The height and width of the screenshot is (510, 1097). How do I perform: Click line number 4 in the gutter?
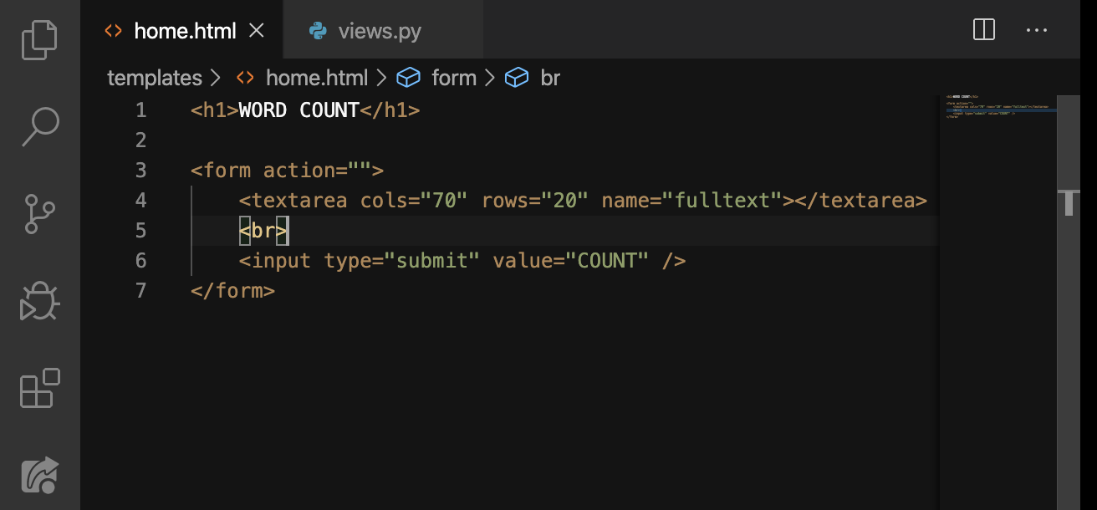[140, 201]
